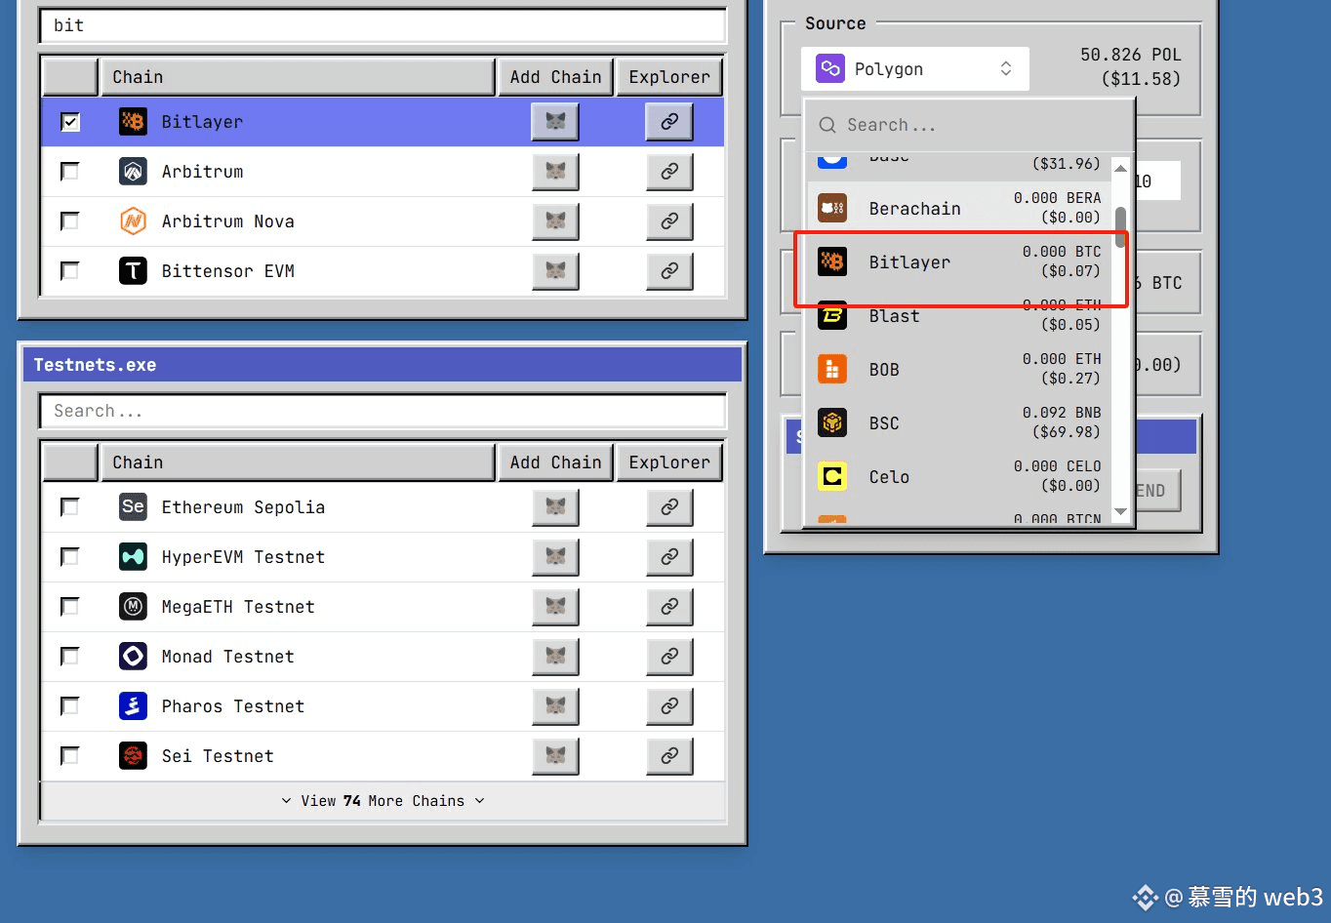Click the Add Chain header in Testnets.exe
1331x923 pixels.
click(555, 462)
